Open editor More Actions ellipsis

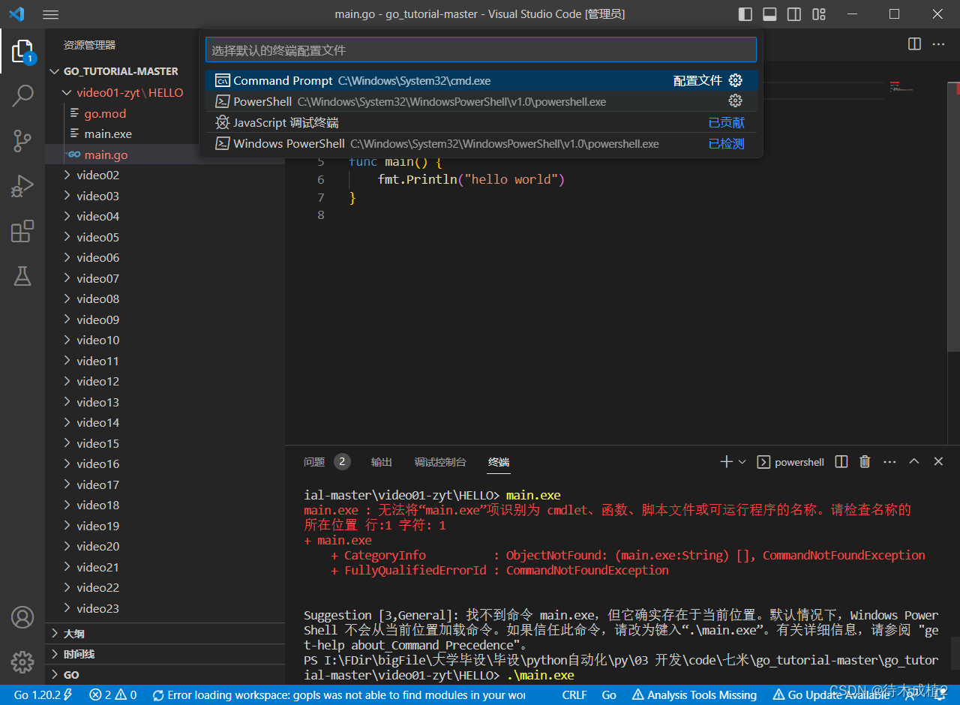pyautogui.click(x=938, y=44)
